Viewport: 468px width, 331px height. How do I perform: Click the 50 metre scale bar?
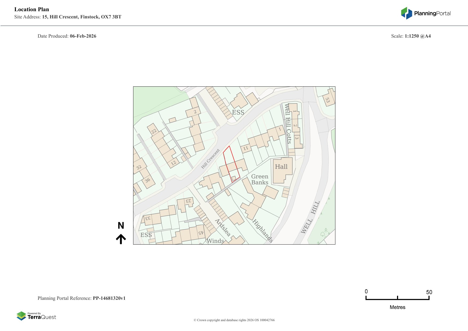pos(397,298)
